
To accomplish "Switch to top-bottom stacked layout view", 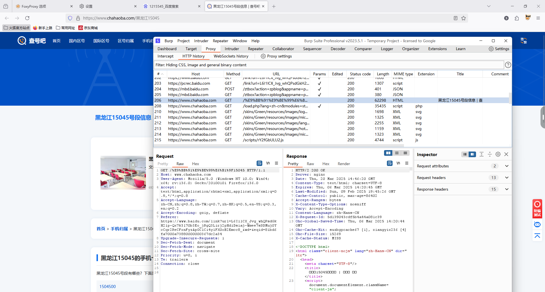I will (397, 153).
